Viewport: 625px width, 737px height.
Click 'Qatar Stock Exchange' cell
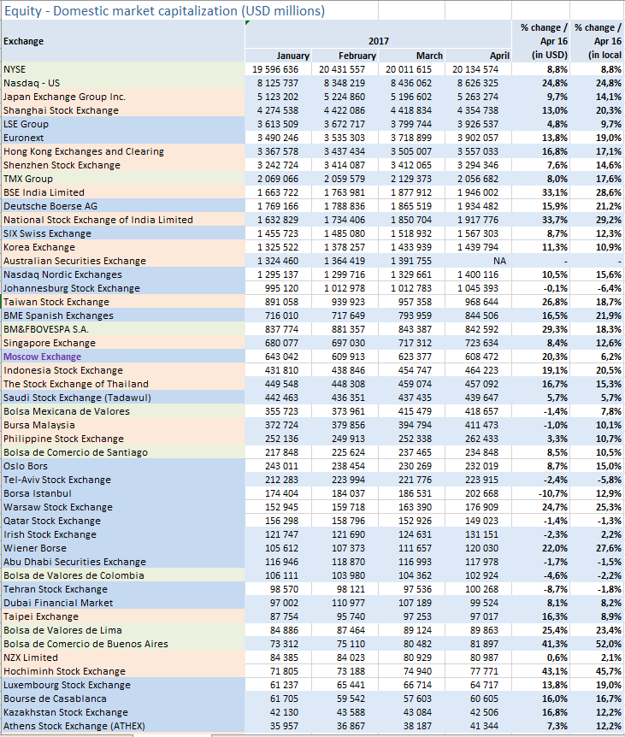pyautogui.click(x=123, y=521)
